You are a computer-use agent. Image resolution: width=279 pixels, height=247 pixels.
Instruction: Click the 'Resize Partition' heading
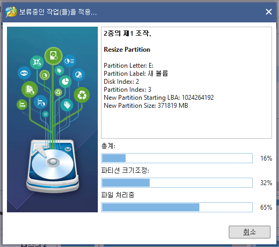point(127,50)
